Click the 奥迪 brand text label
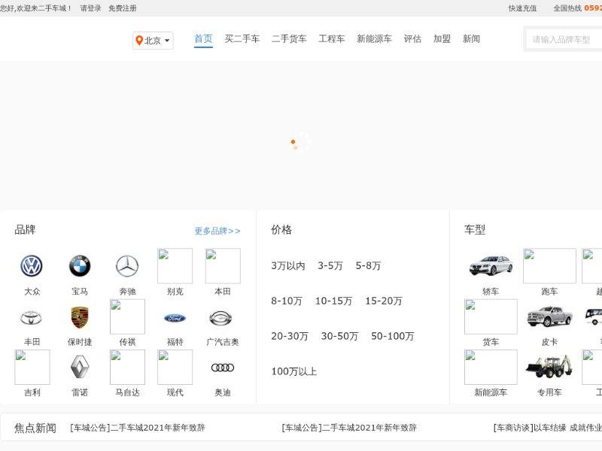 point(223,392)
